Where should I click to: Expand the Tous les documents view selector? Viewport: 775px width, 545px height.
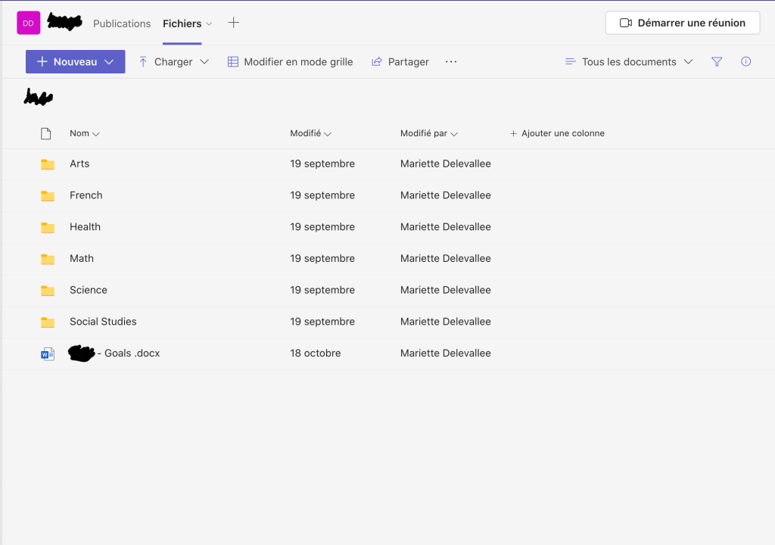(628, 62)
